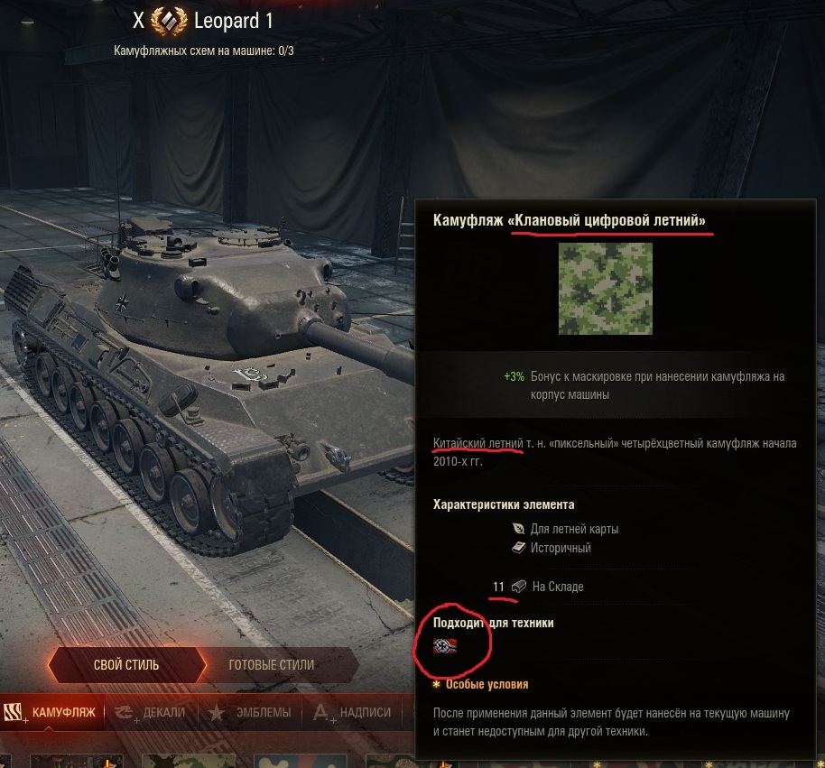Click the German flag under Подходит для техники

tap(445, 646)
